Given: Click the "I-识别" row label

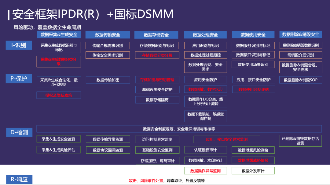Looking at the screenshot, I should [19, 45].
